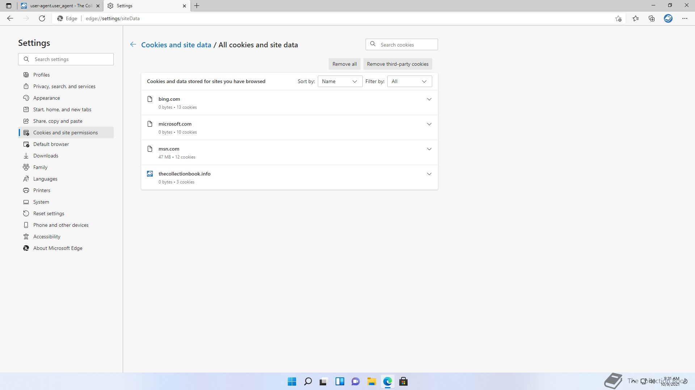Close the Settings tab
The width and height of the screenshot is (695, 390).
pos(184,6)
